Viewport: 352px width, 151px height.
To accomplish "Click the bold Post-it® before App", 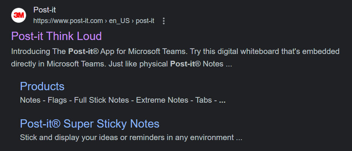I will click(x=81, y=51).
